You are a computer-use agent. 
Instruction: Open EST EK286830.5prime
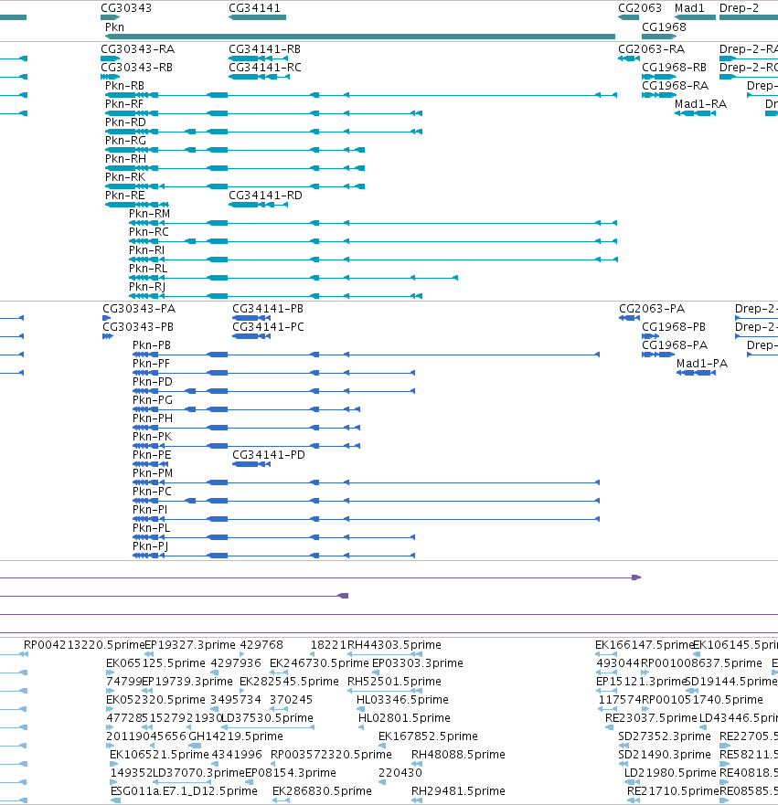[322, 791]
